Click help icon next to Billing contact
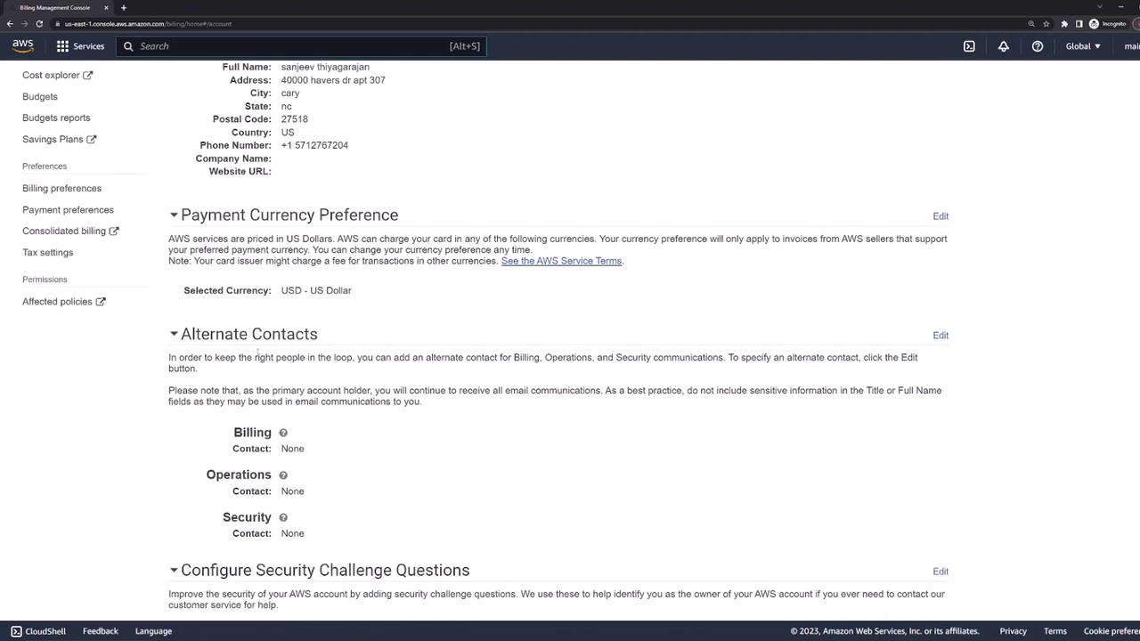This screenshot has width=1140, height=641. [x=283, y=433]
